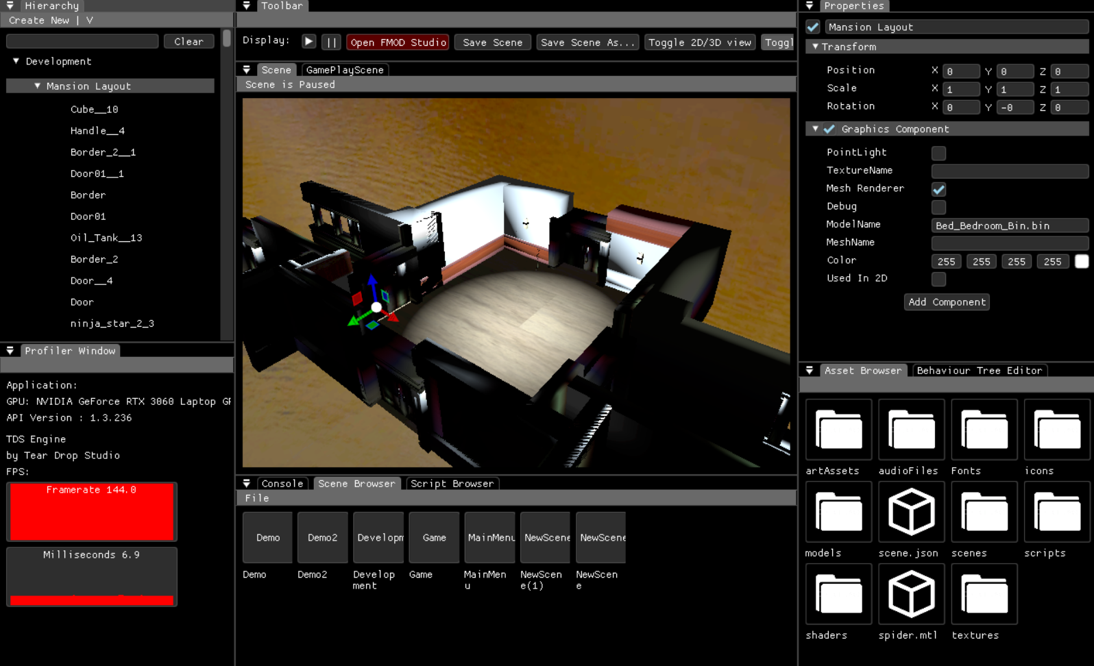Select Oil_Tank__13 in the hierarchy
This screenshot has height=666, width=1094.
106,238
